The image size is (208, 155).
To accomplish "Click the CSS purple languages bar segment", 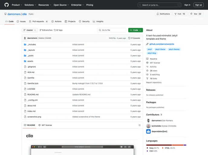I will click(x=185, y=145).
